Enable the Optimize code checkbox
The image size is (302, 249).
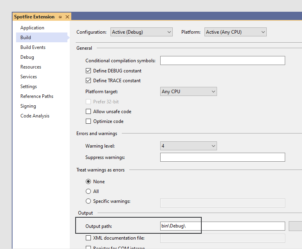[89, 121]
